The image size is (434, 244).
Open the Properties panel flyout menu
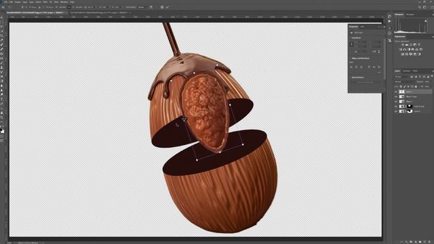pos(384,26)
